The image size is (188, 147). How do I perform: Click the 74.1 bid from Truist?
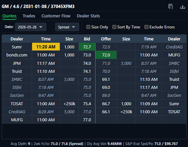coord(87,71)
